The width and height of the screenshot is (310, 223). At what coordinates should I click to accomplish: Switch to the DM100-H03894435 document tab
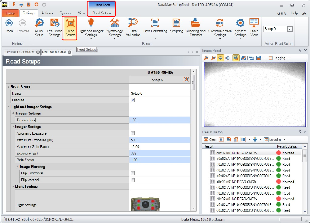(20, 52)
